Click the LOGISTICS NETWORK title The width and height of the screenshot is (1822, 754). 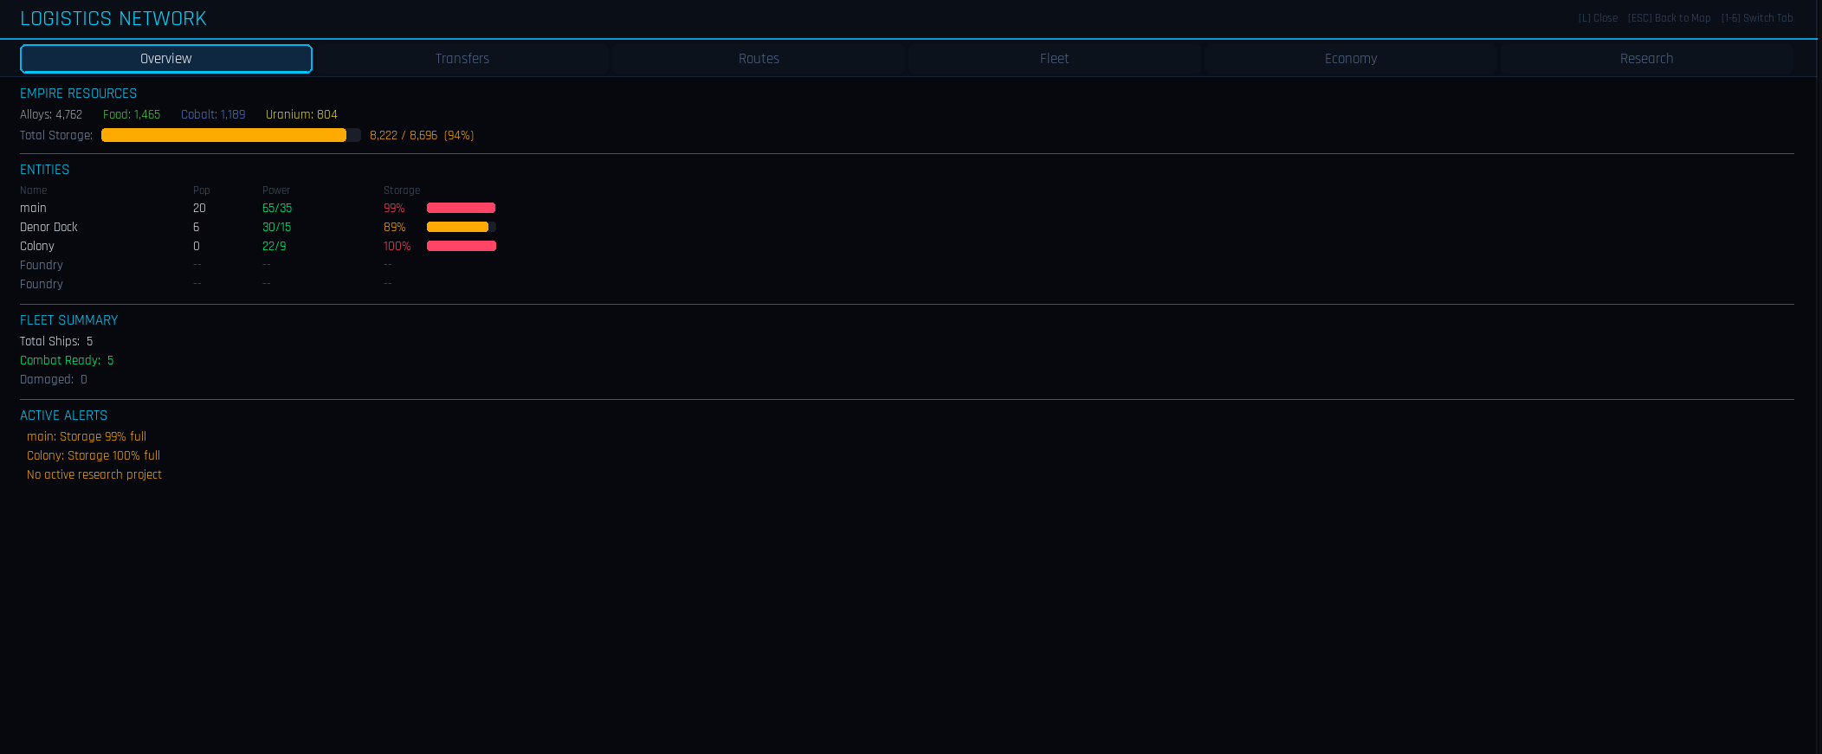[113, 18]
